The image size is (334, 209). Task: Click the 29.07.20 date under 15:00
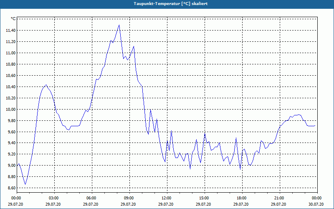(204, 204)
